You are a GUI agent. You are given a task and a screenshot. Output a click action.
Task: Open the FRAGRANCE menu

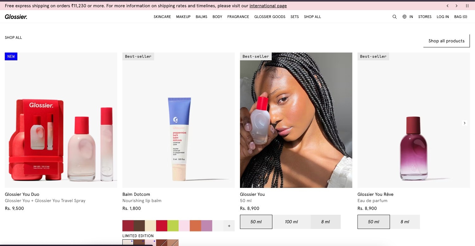pos(238,17)
